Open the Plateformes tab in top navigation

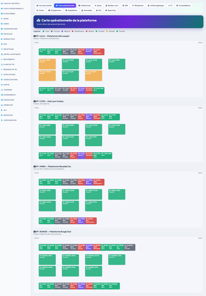coord(85,5)
